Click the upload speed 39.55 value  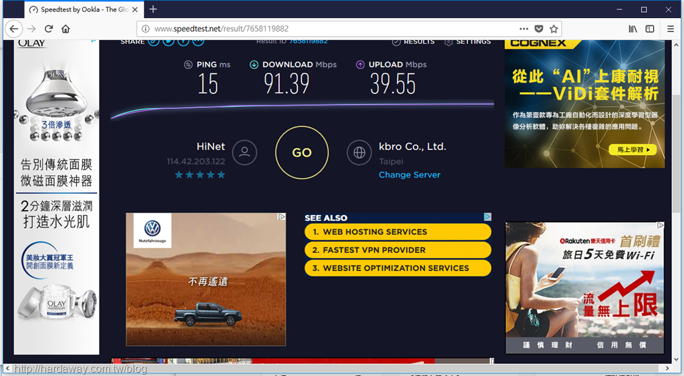(393, 83)
